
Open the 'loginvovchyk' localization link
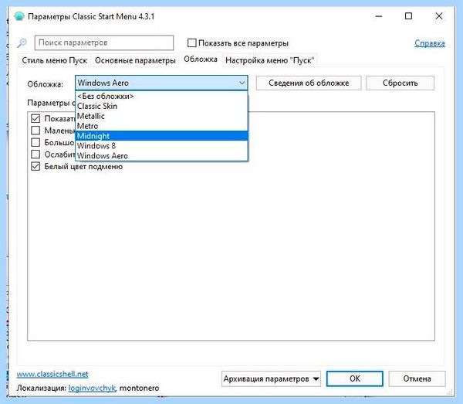pyautogui.click(x=92, y=388)
